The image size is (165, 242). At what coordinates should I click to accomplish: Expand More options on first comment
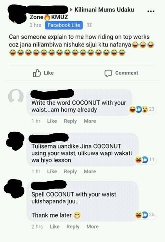[x=90, y=121]
